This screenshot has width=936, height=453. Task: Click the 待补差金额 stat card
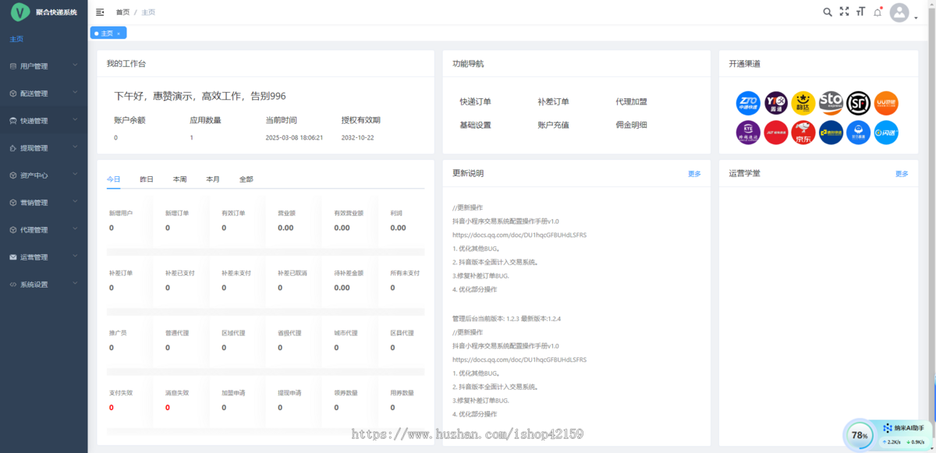click(x=354, y=281)
